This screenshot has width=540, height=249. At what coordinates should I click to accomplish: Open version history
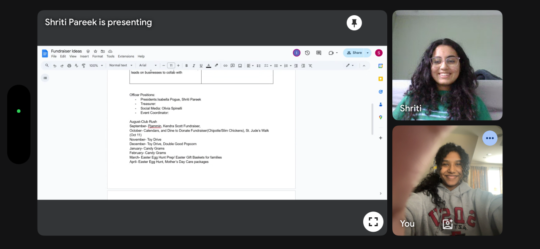[307, 53]
